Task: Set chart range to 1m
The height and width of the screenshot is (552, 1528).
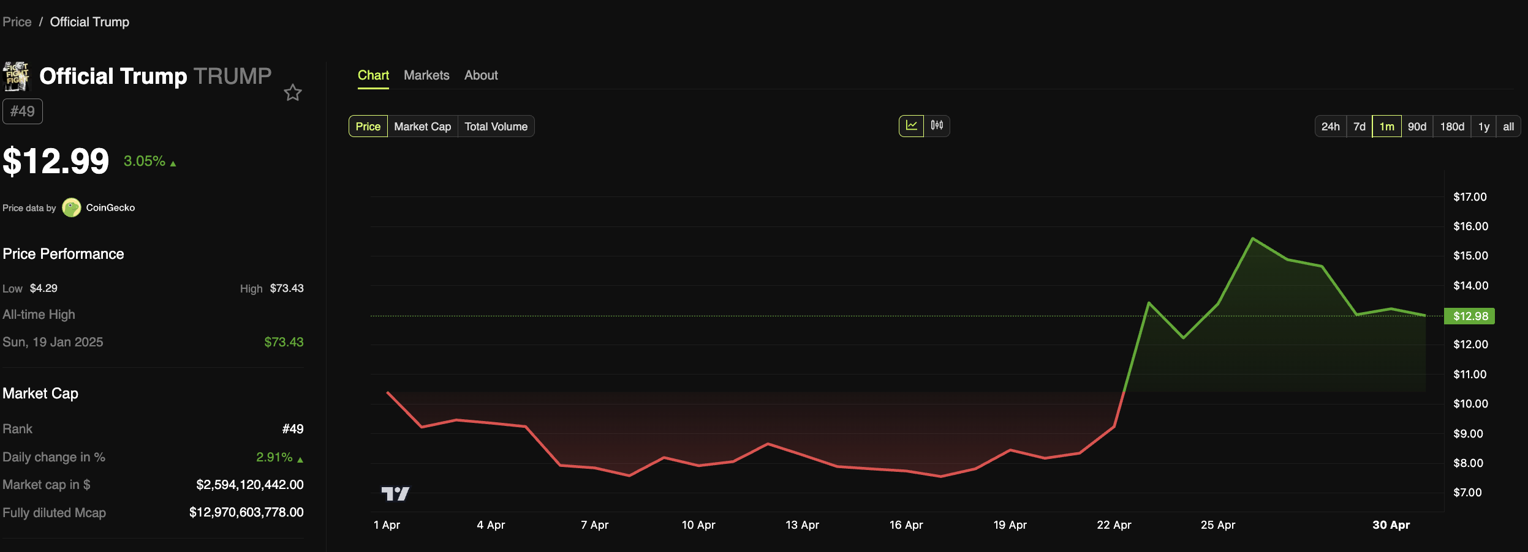Action: [1387, 126]
